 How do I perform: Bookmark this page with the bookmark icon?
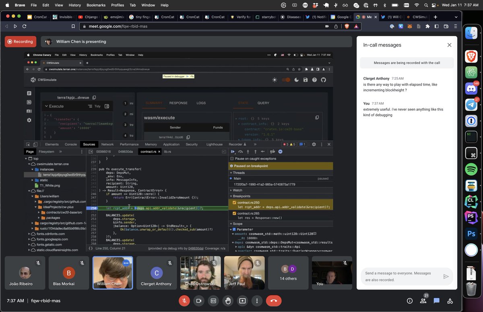(x=73, y=26)
